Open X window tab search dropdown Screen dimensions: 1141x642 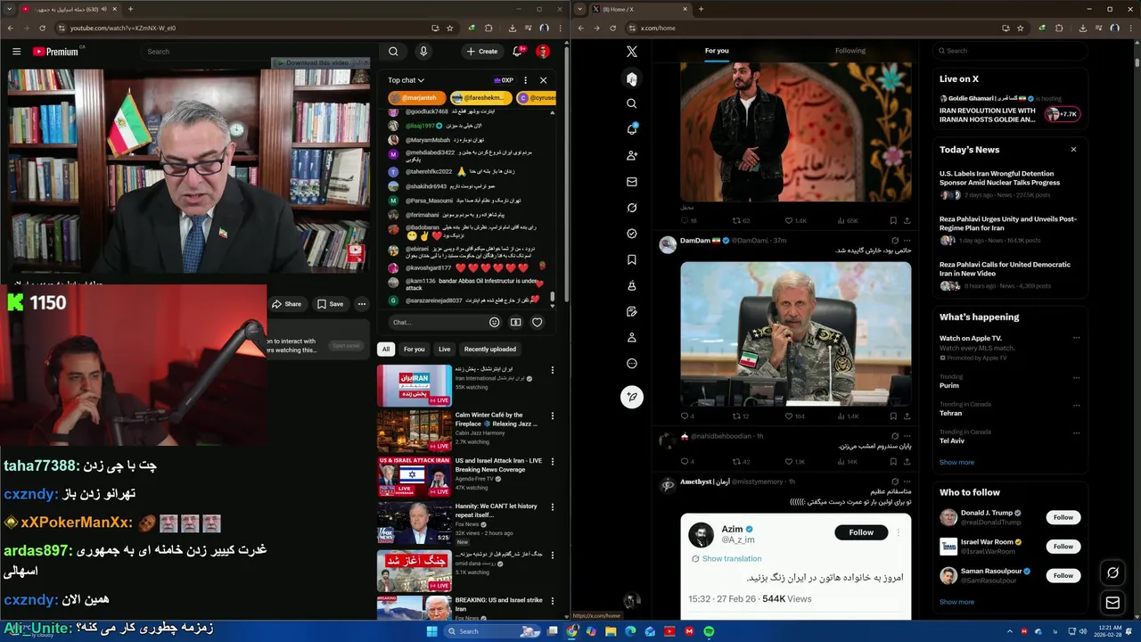pos(581,9)
